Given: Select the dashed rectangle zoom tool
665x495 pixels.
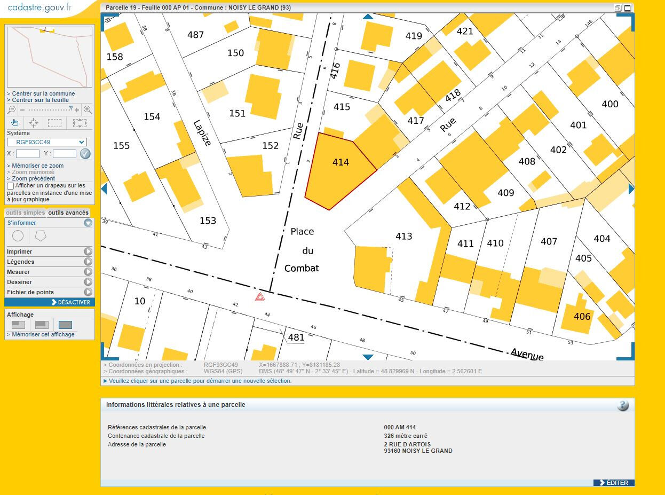Looking at the screenshot, I should point(54,123).
